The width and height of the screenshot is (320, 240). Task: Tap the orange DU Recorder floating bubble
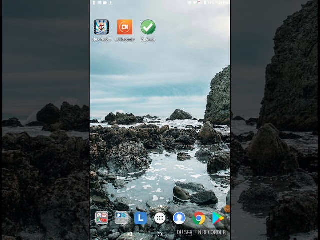click(x=227, y=209)
